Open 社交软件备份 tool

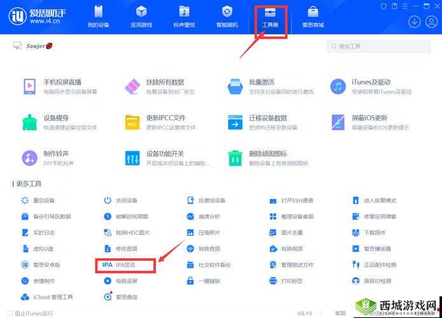[209, 265]
